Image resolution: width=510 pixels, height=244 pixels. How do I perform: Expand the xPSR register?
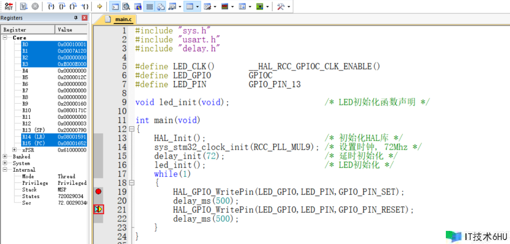coord(14,150)
